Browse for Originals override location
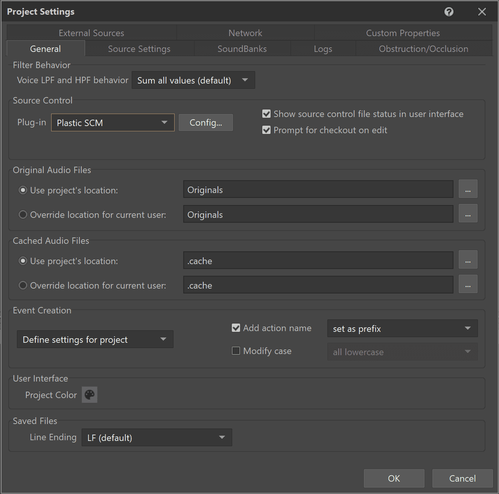Image resolution: width=499 pixels, height=494 pixels. tap(468, 213)
